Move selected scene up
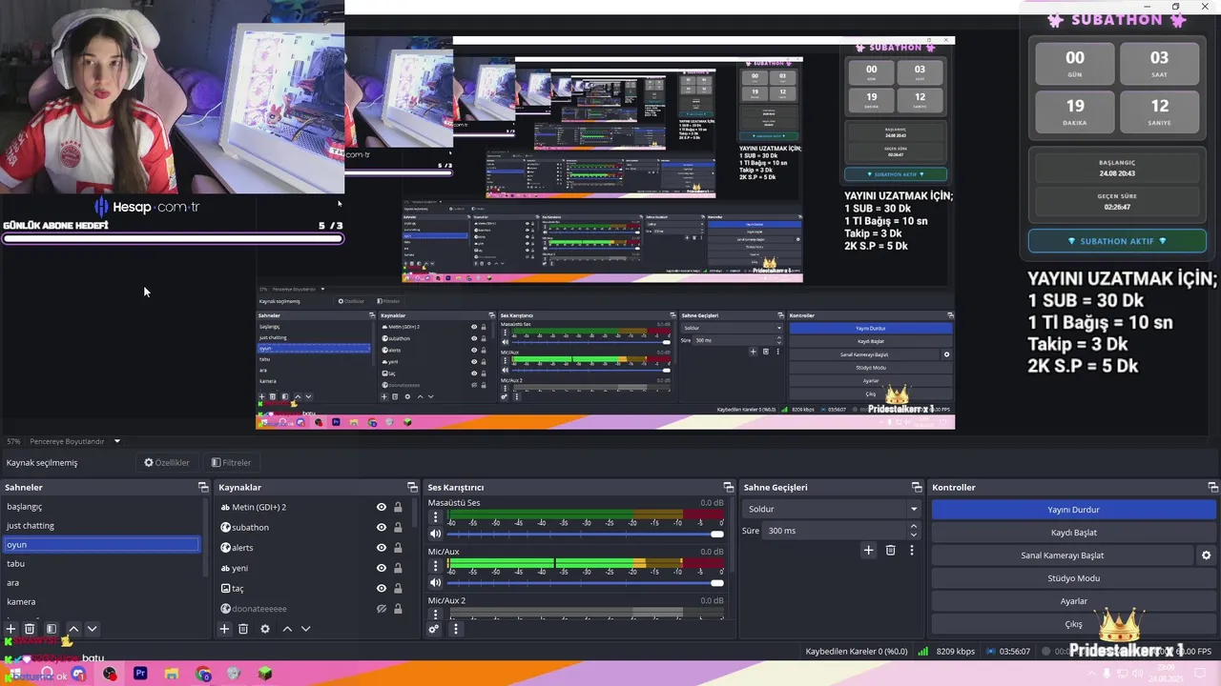 click(73, 629)
